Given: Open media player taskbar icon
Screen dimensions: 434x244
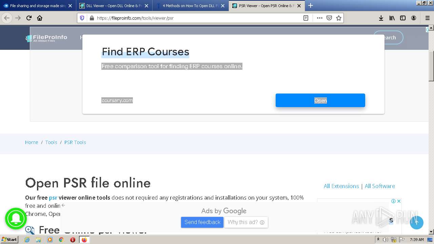Looking at the screenshot, I should 50,240.
